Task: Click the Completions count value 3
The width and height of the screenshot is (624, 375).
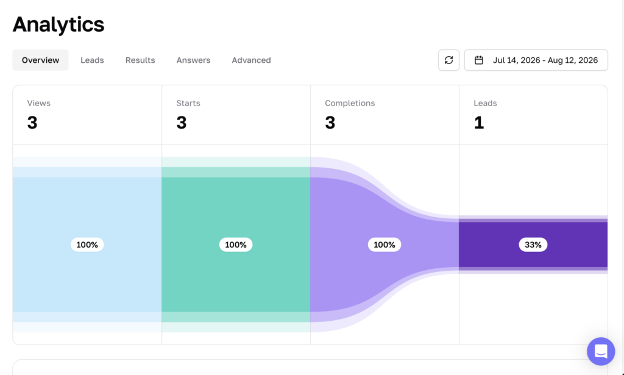Action: [330, 123]
